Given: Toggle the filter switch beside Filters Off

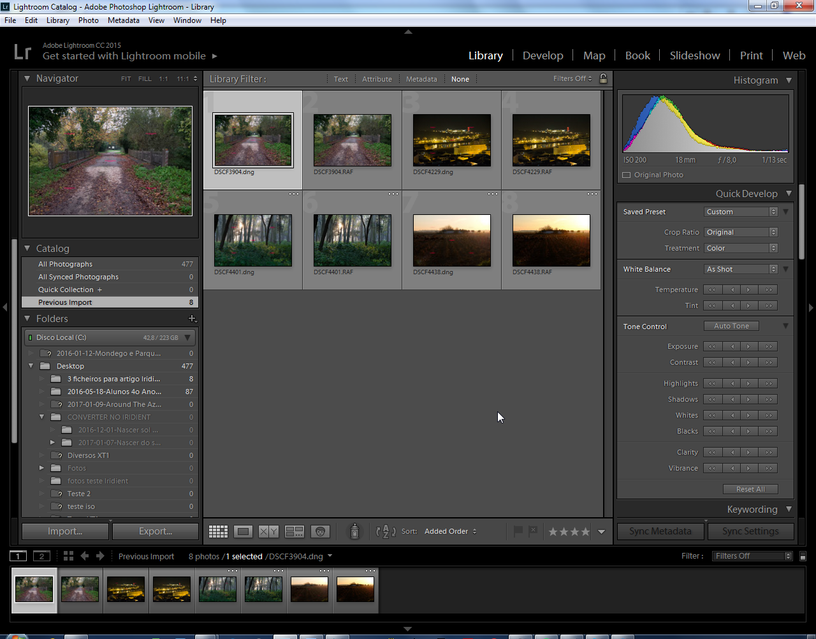Looking at the screenshot, I should [x=803, y=556].
